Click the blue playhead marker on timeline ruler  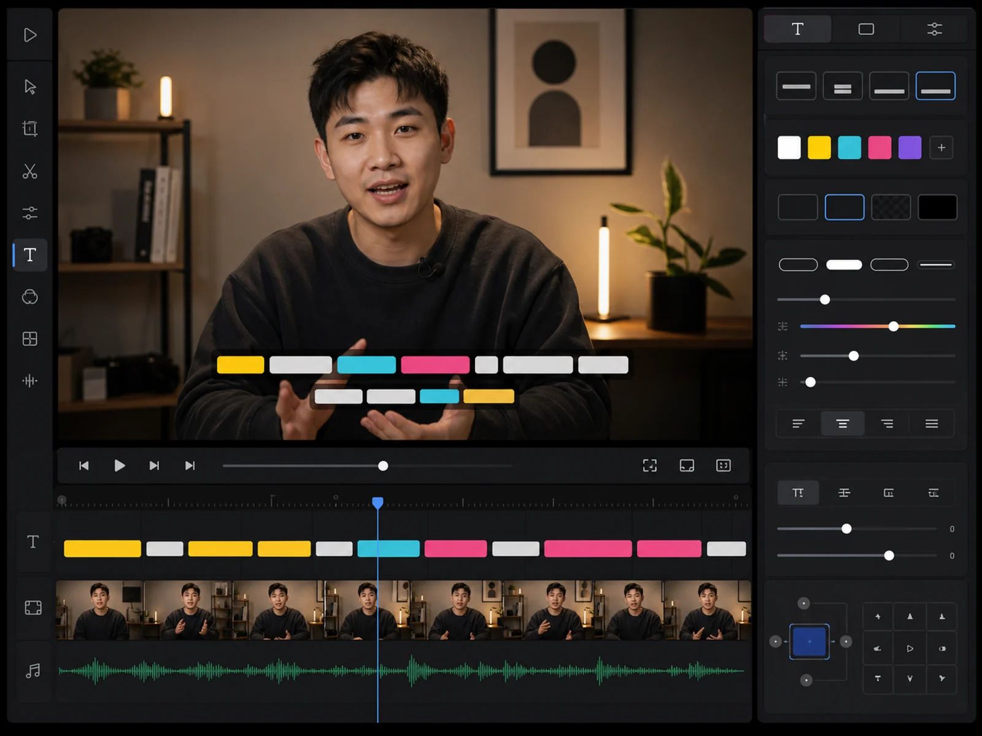click(x=378, y=503)
